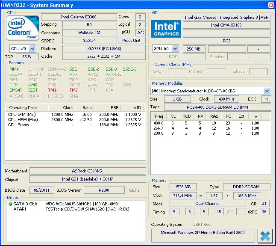
Task: Expand the memory module Kingmax dropdown
Action: 267,91
